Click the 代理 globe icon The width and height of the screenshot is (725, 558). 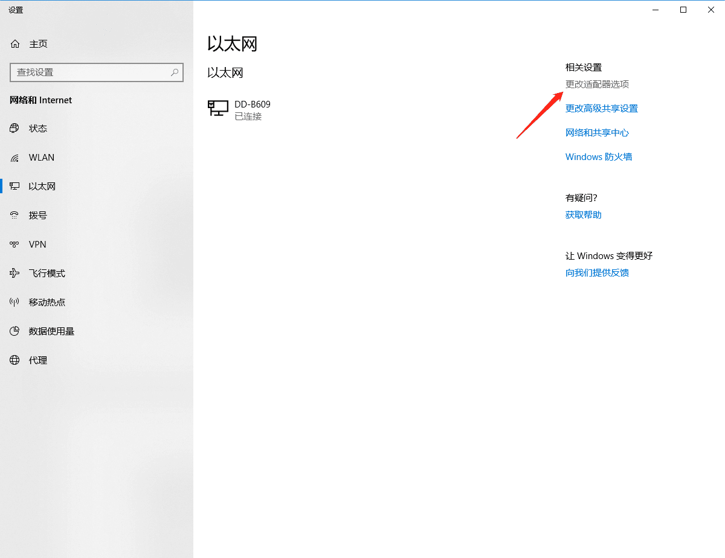[15, 361]
